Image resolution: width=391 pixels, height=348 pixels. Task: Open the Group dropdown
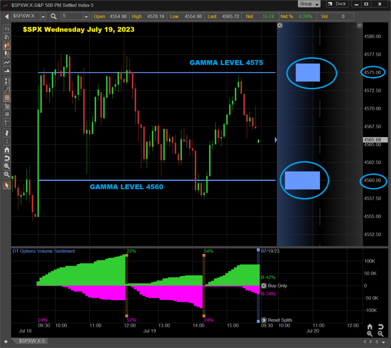coord(309,4)
